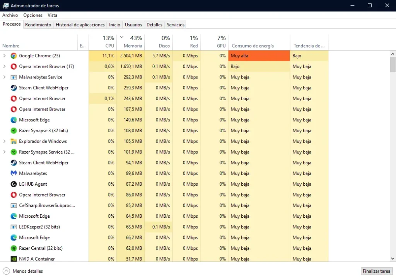Expand the Razer Synapse Service group
This screenshot has height=280, width=396.
pyautogui.click(x=4, y=152)
